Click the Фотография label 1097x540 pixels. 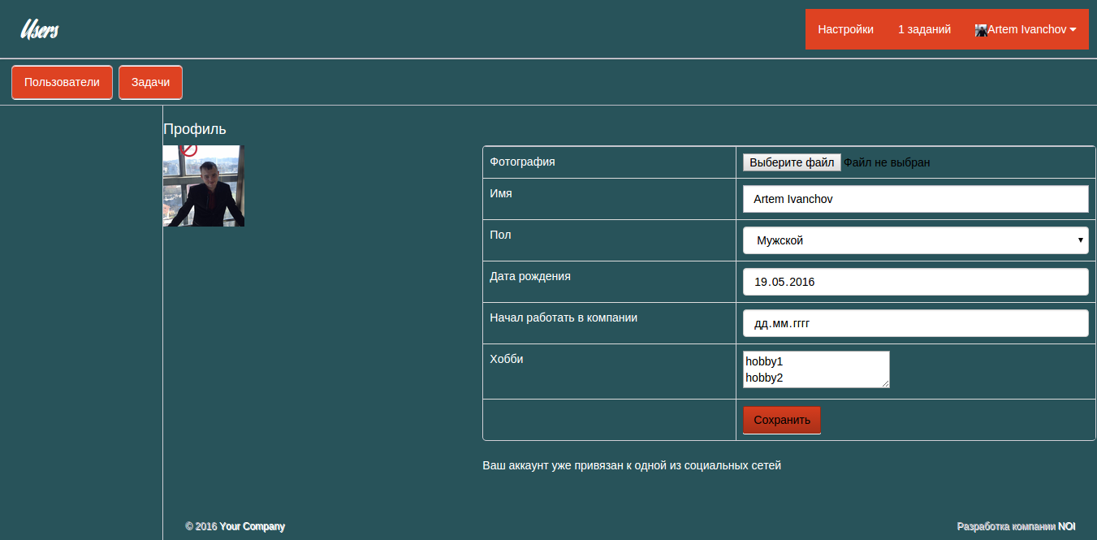(x=523, y=162)
